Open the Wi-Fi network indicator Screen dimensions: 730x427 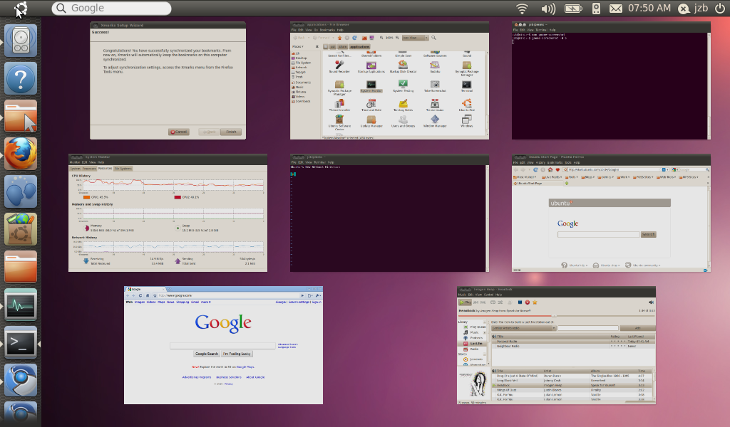click(523, 9)
